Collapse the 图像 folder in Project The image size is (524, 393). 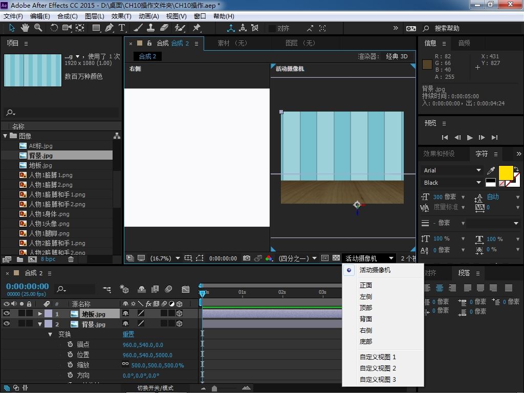coord(5,136)
